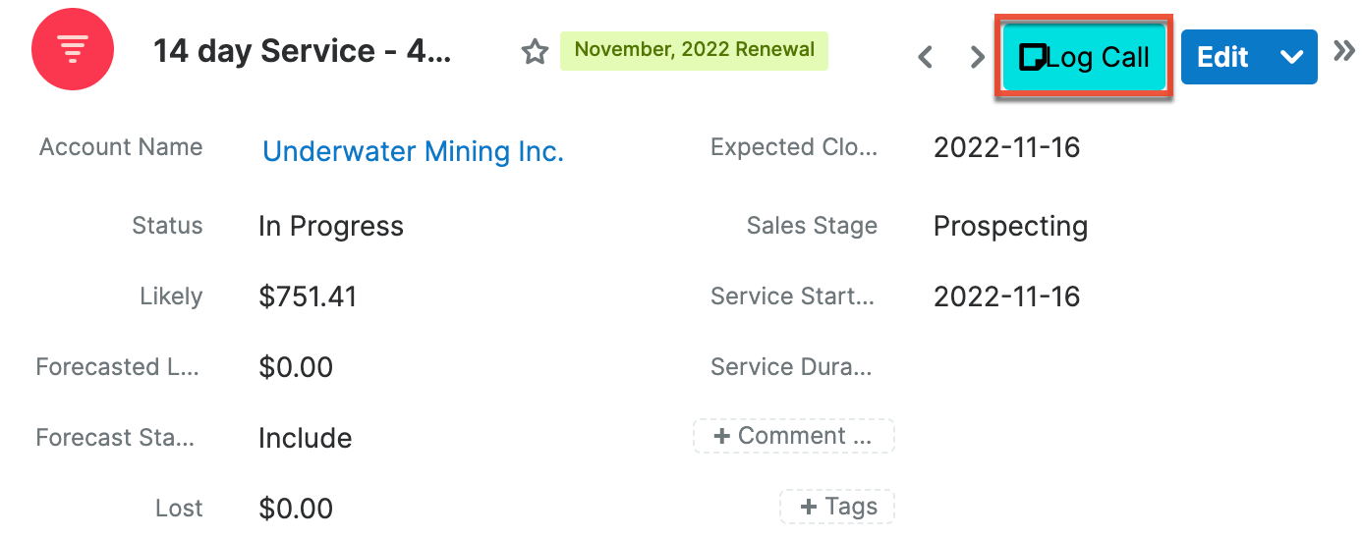Screen dimensions: 1362x538
Task: Go to next record arrow
Action: [x=977, y=57]
